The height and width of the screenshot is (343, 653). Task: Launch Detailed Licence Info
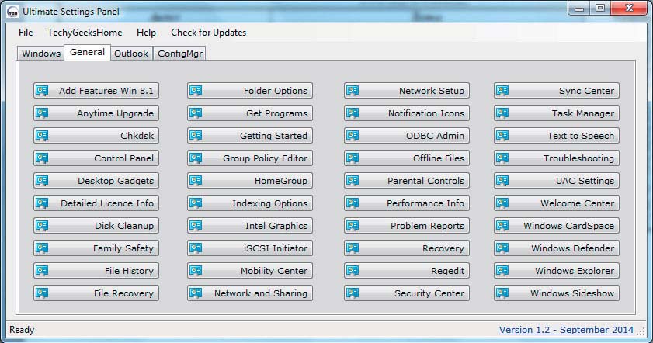click(96, 203)
